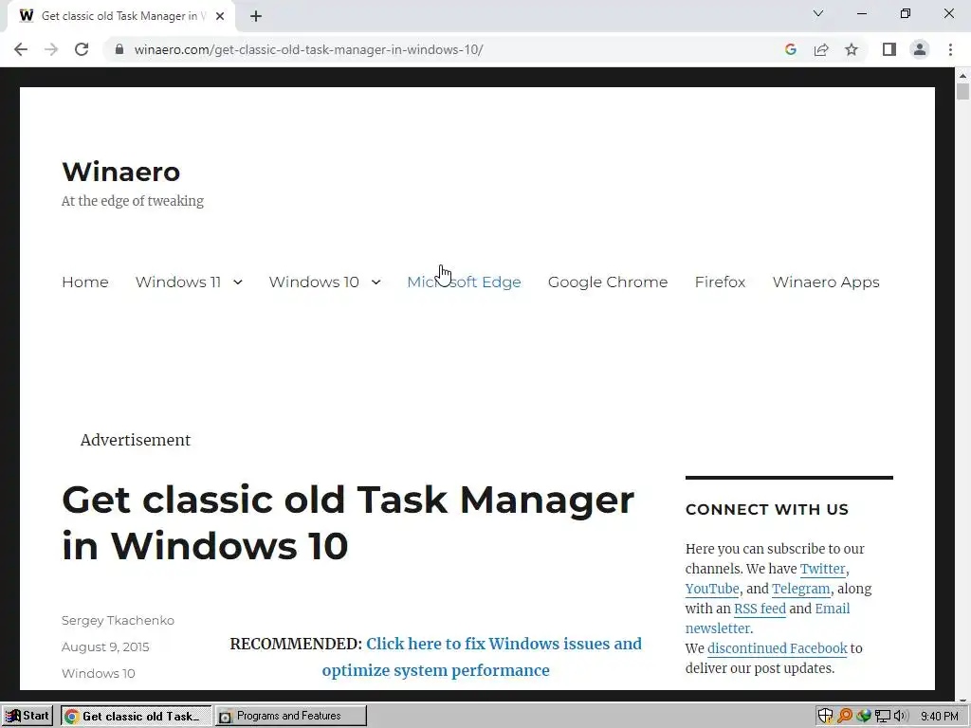The image size is (971, 728).
Task: Open Google search icon in address bar
Action: click(x=790, y=49)
